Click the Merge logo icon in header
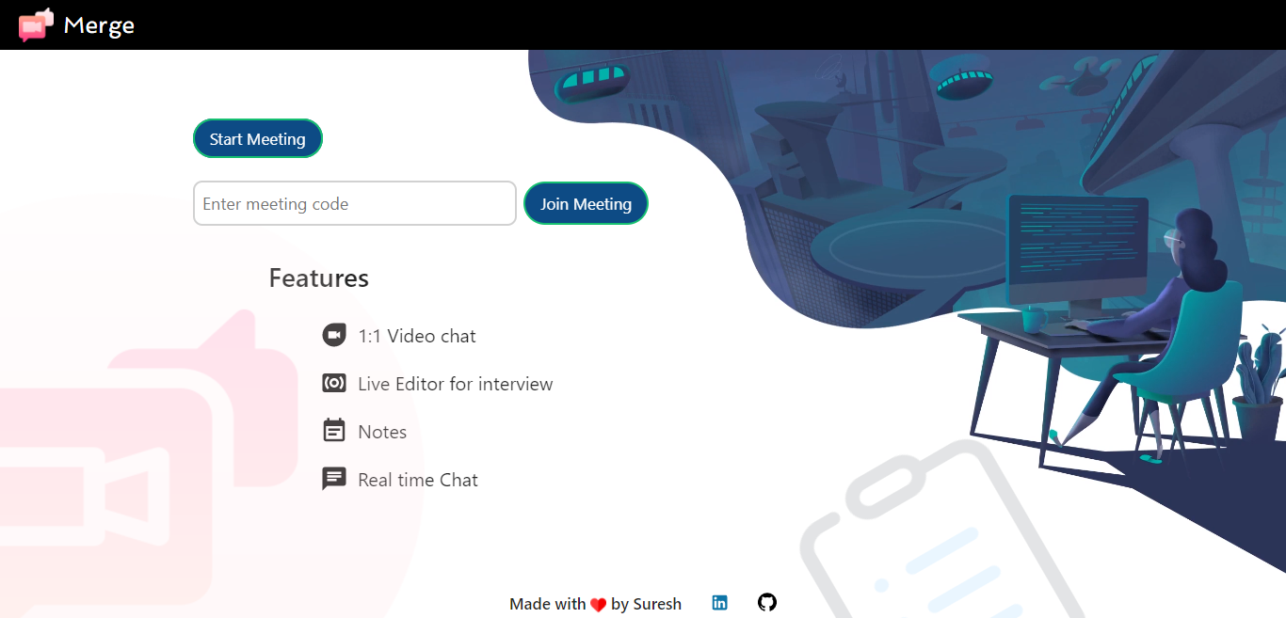 [x=36, y=24]
